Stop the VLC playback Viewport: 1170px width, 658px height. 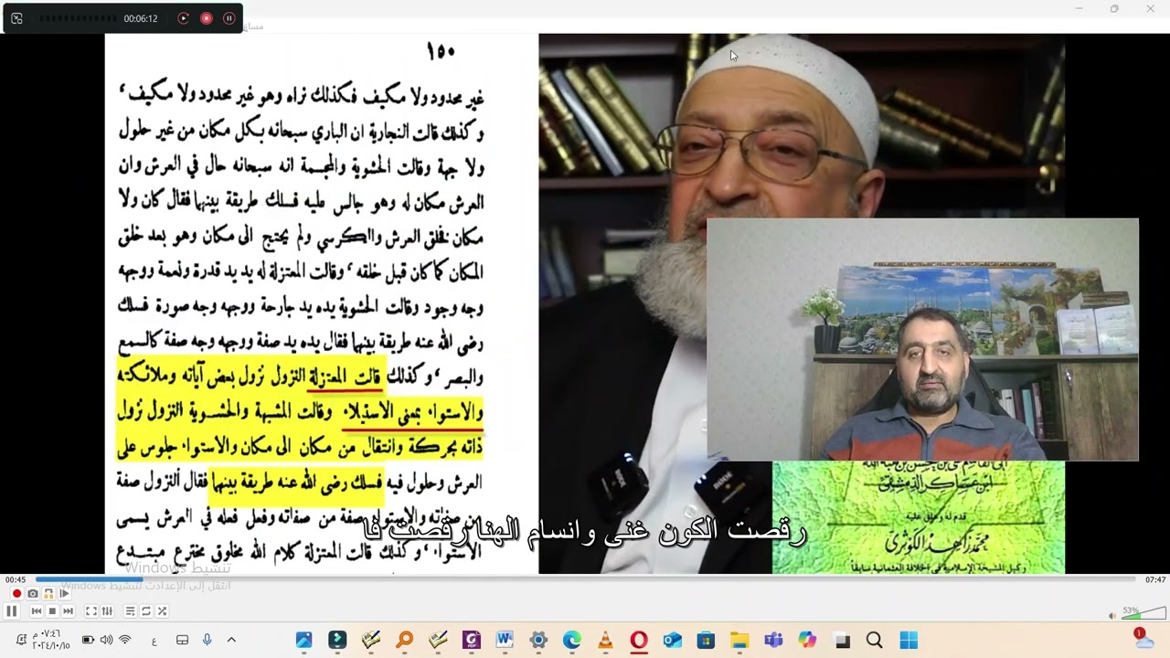(52, 611)
